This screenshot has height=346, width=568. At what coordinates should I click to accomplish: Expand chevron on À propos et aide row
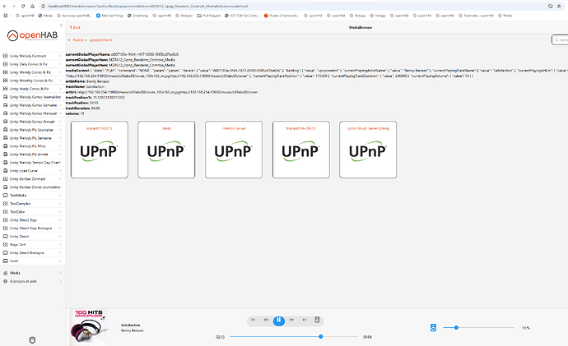[x=60, y=281]
